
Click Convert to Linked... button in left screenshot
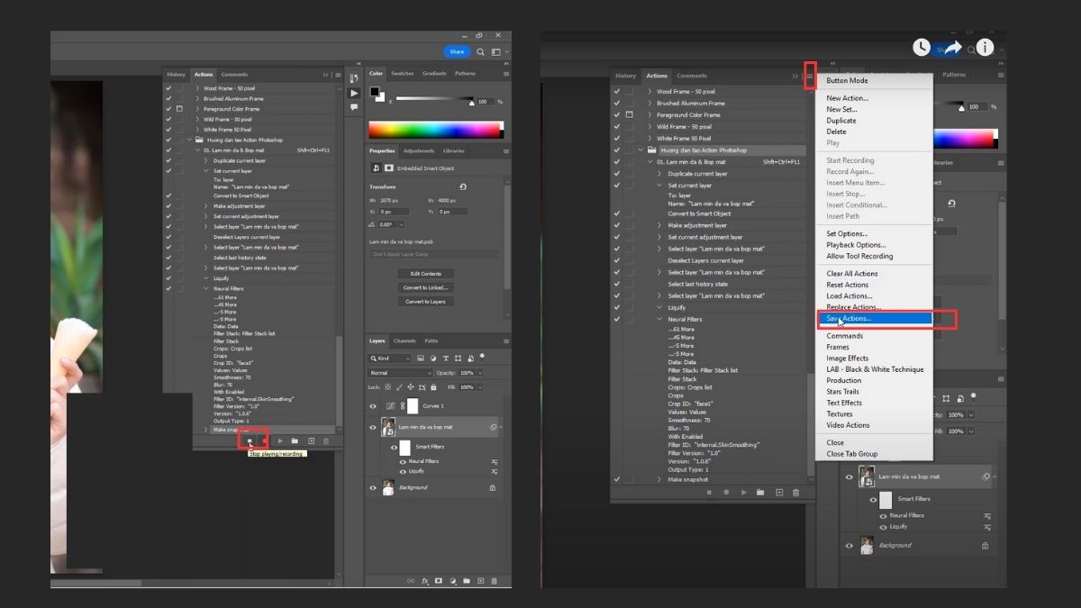click(x=426, y=287)
